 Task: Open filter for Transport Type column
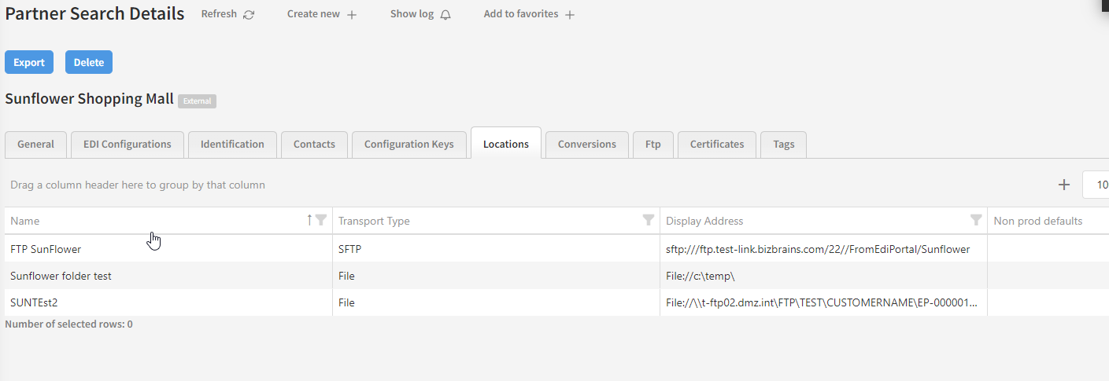649,221
